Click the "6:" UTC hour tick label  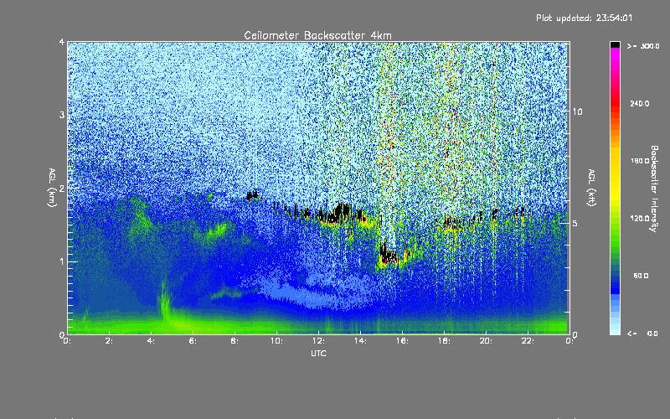point(193,341)
